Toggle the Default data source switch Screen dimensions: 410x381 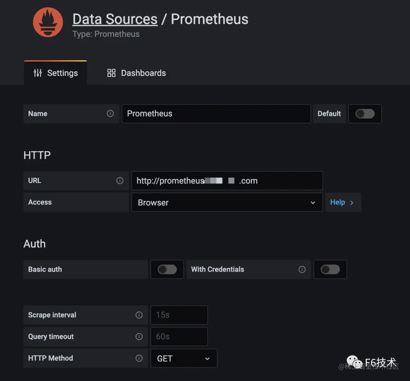click(x=365, y=114)
